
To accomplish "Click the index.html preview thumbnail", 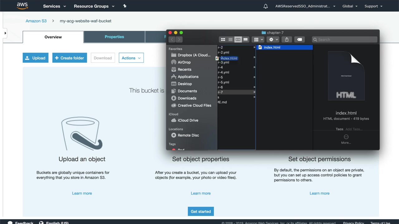I will click(346, 76).
